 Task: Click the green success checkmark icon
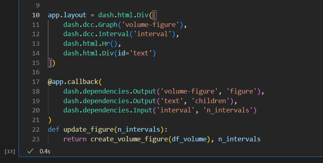click(x=30, y=151)
